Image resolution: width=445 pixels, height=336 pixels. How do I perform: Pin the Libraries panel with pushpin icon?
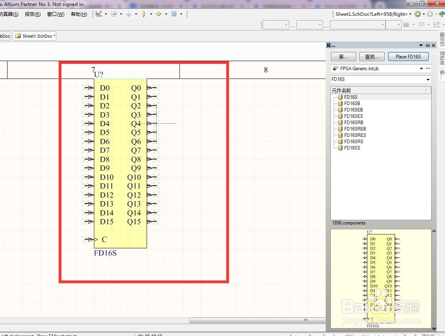428,46
